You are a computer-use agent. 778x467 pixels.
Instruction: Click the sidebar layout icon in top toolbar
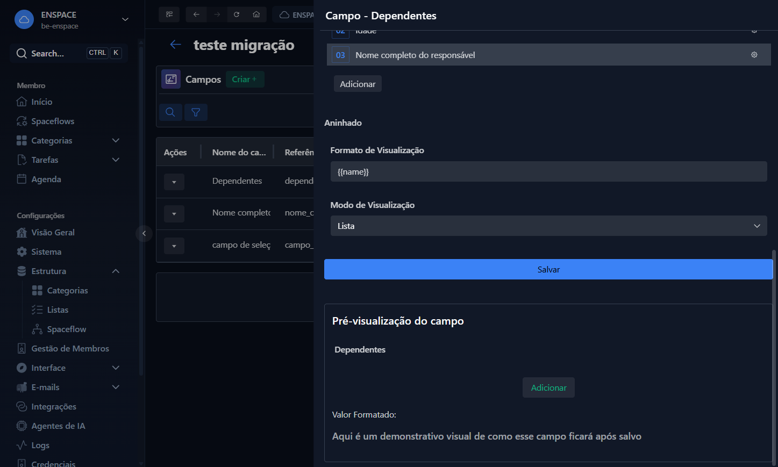(x=169, y=15)
